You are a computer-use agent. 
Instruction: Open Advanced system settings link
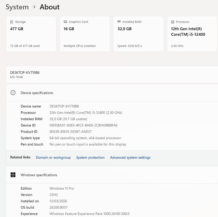click(130, 157)
